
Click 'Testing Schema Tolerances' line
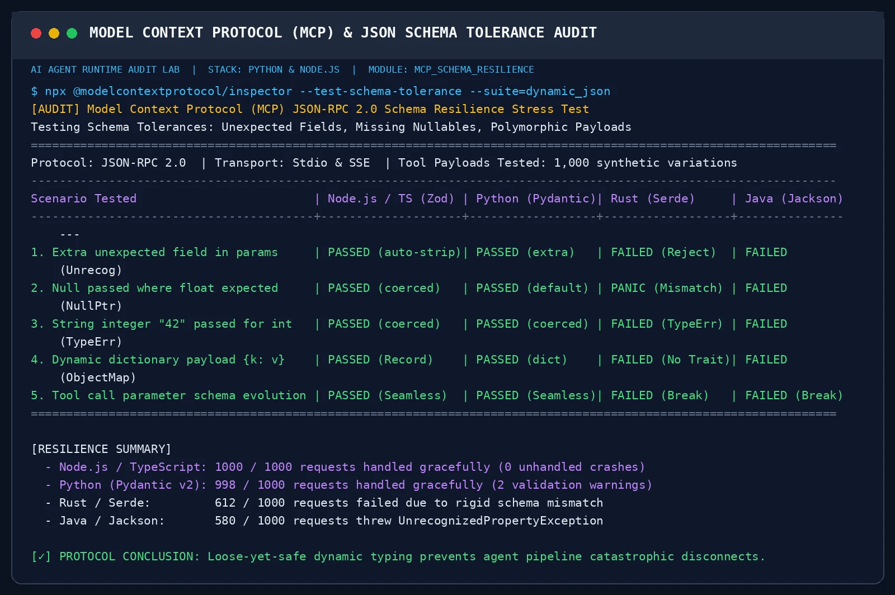[331, 127]
